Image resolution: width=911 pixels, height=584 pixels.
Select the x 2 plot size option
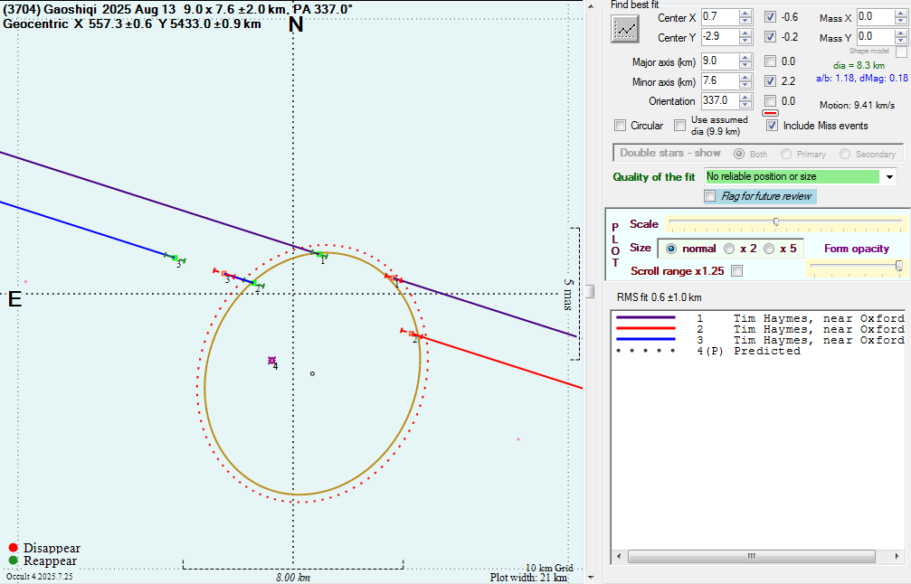[729, 248]
